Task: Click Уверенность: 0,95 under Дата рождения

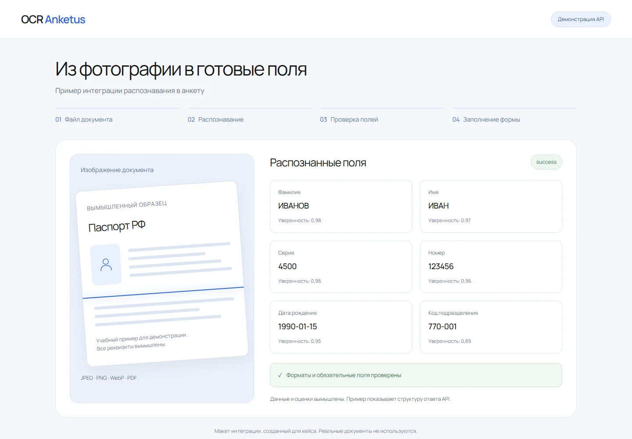Action: pyautogui.click(x=299, y=341)
